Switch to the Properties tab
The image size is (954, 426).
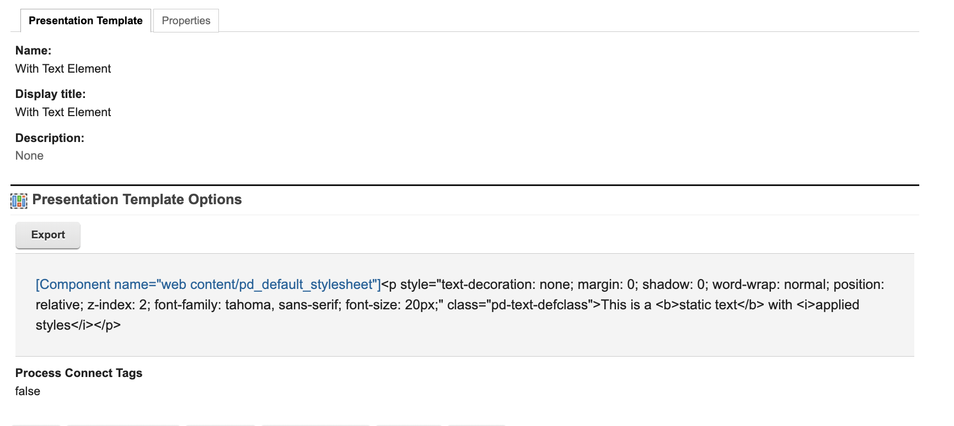186,21
